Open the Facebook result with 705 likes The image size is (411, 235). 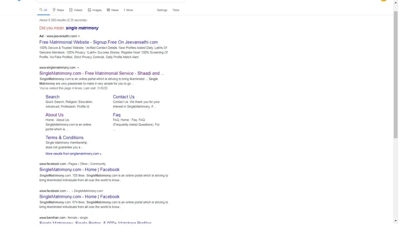pyautogui.click(x=80, y=170)
